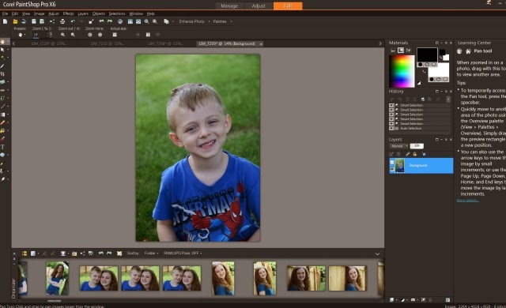Click the Undo arrow icon in toolbar
This screenshot has height=308, width=506.
[x=73, y=21]
